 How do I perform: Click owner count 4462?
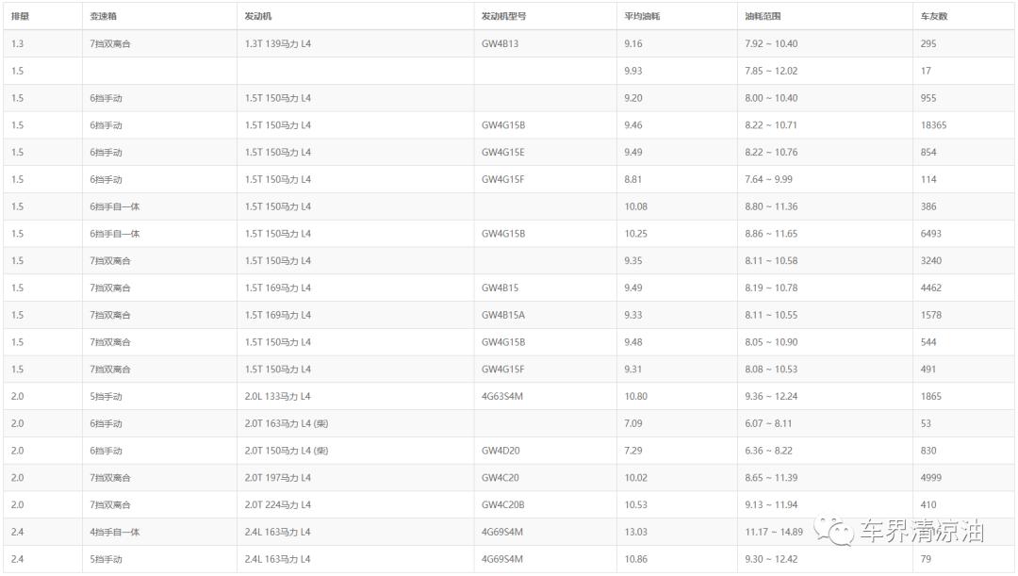coord(931,288)
